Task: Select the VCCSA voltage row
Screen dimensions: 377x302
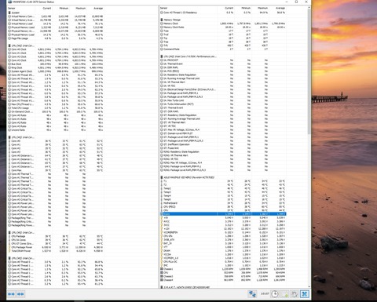Action: coord(223,254)
